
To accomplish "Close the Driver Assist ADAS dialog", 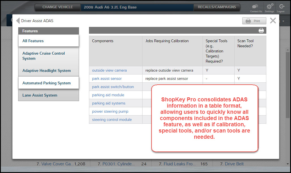I will pyautogui.click(x=273, y=21).
